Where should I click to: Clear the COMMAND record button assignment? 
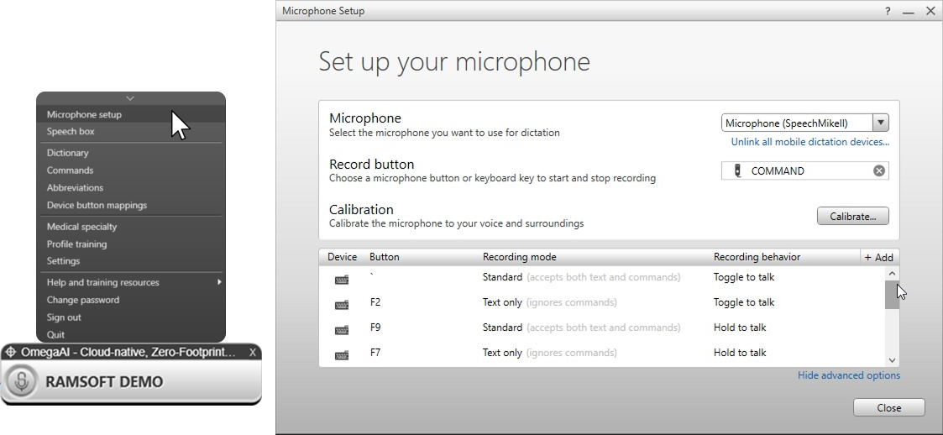[878, 170]
